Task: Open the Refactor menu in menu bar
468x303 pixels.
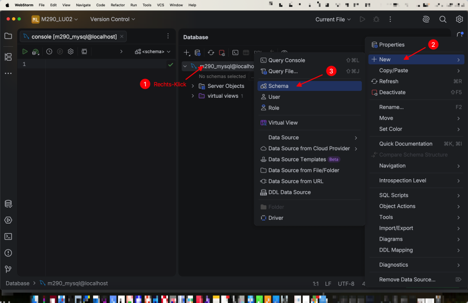Action: click(x=118, y=5)
